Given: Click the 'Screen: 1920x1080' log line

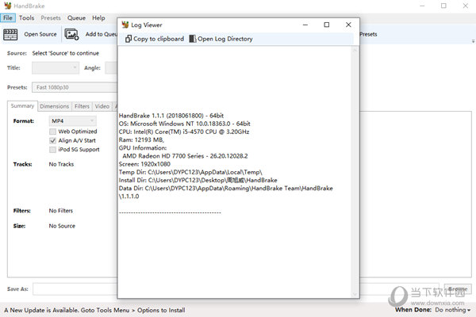Looking at the screenshot, I should coord(144,164).
